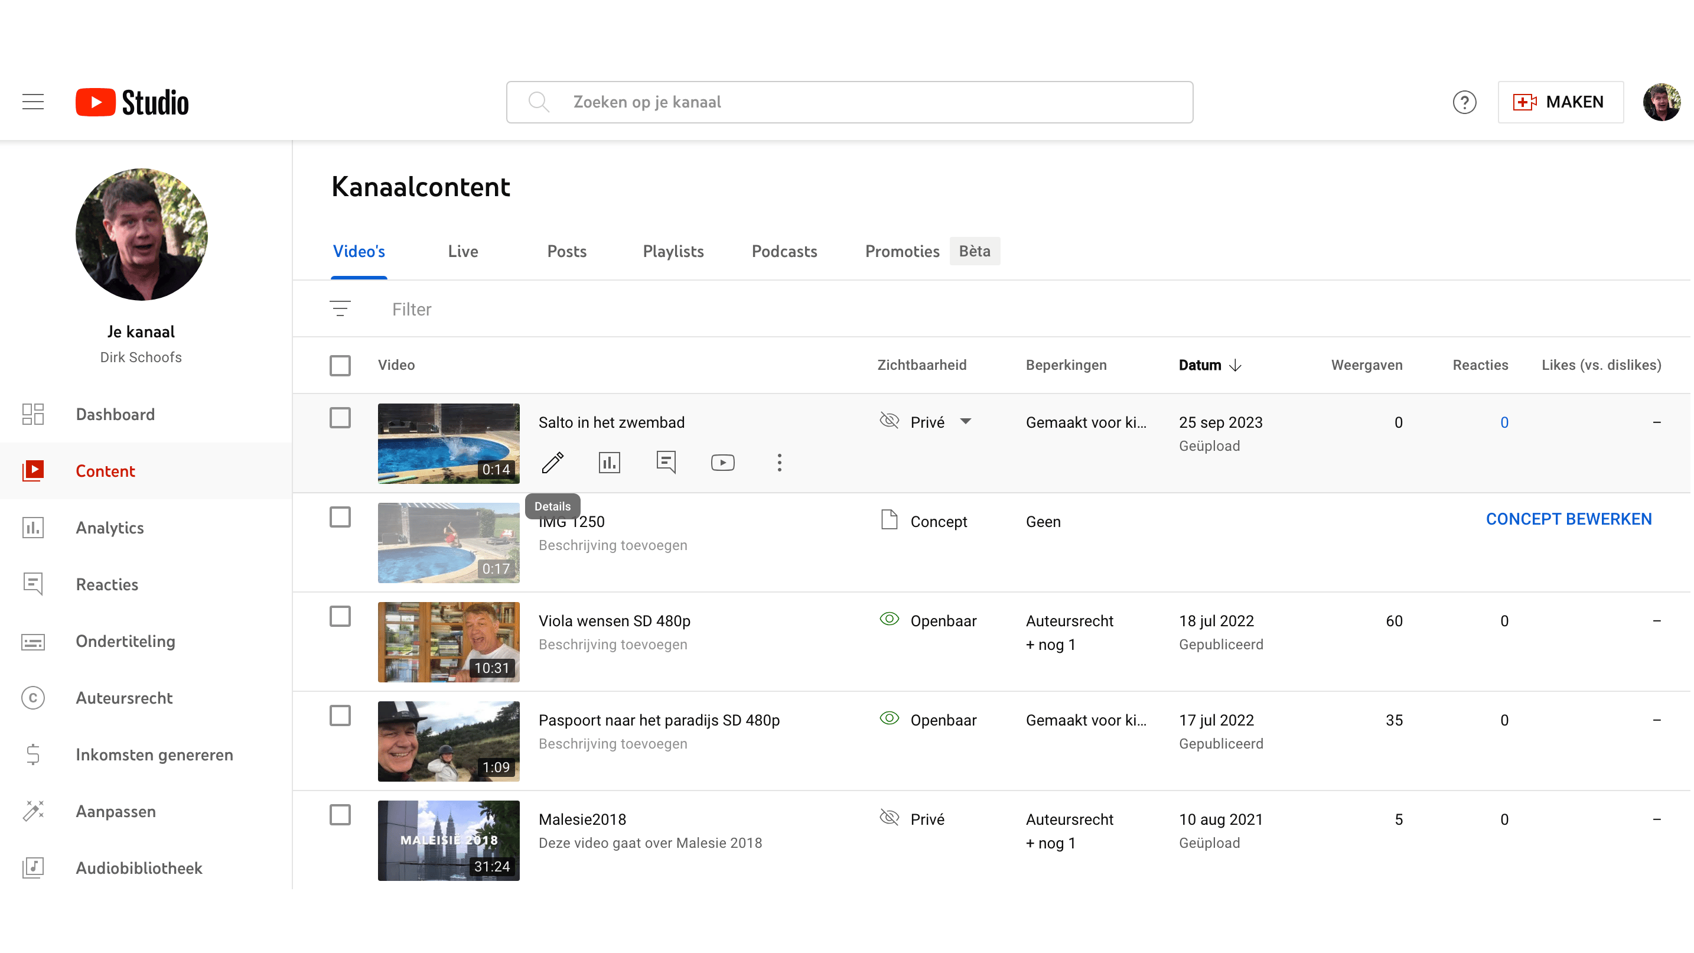This screenshot has height=953, width=1694.
Task: Switch to the Podcasts tab
Action: coord(784,251)
